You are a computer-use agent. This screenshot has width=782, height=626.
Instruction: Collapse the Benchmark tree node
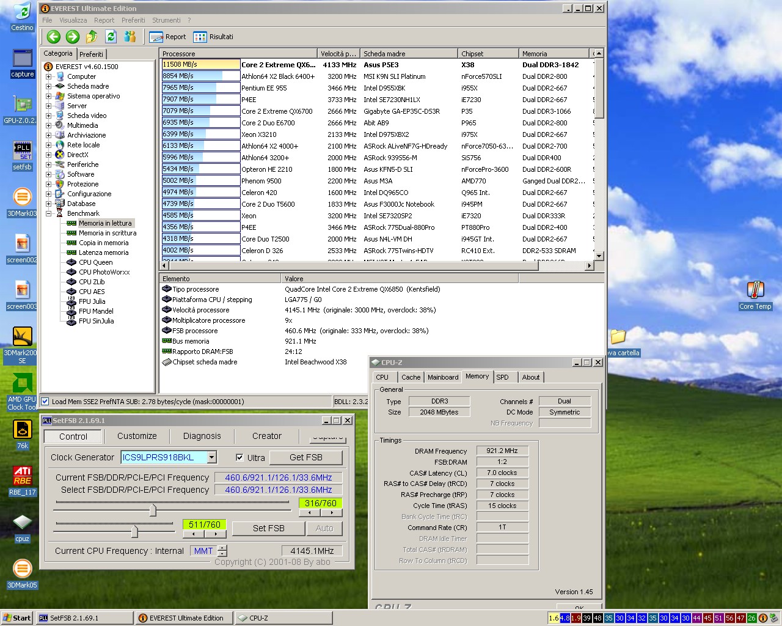tap(48, 213)
